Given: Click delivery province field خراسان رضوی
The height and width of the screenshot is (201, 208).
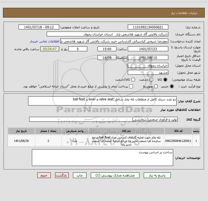Looking at the screenshot, I should (148, 66).
